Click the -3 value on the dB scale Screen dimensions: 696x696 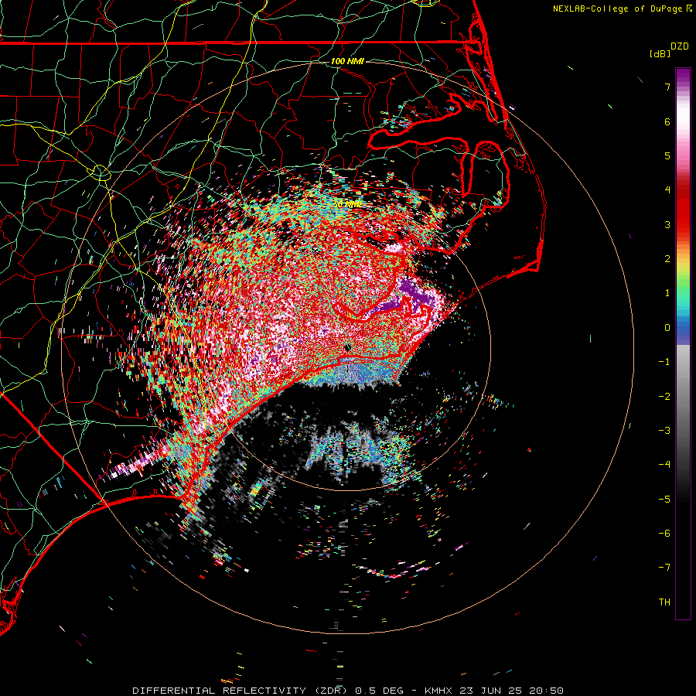[664, 431]
